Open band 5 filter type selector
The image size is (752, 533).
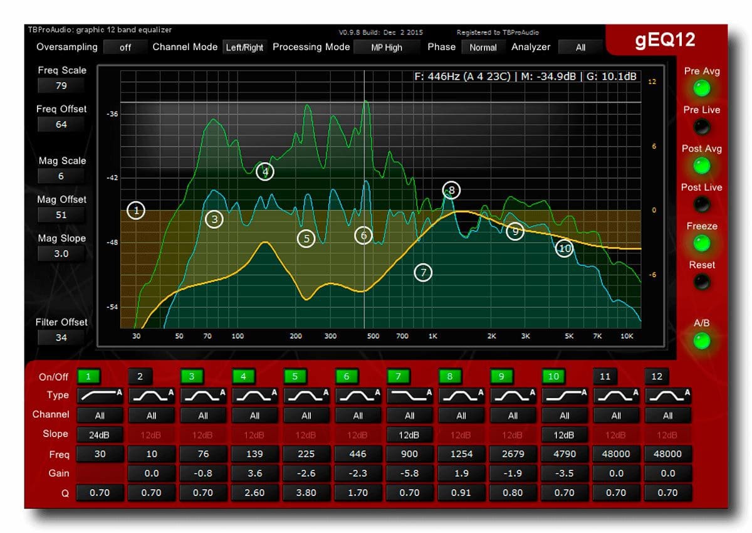[x=306, y=395]
